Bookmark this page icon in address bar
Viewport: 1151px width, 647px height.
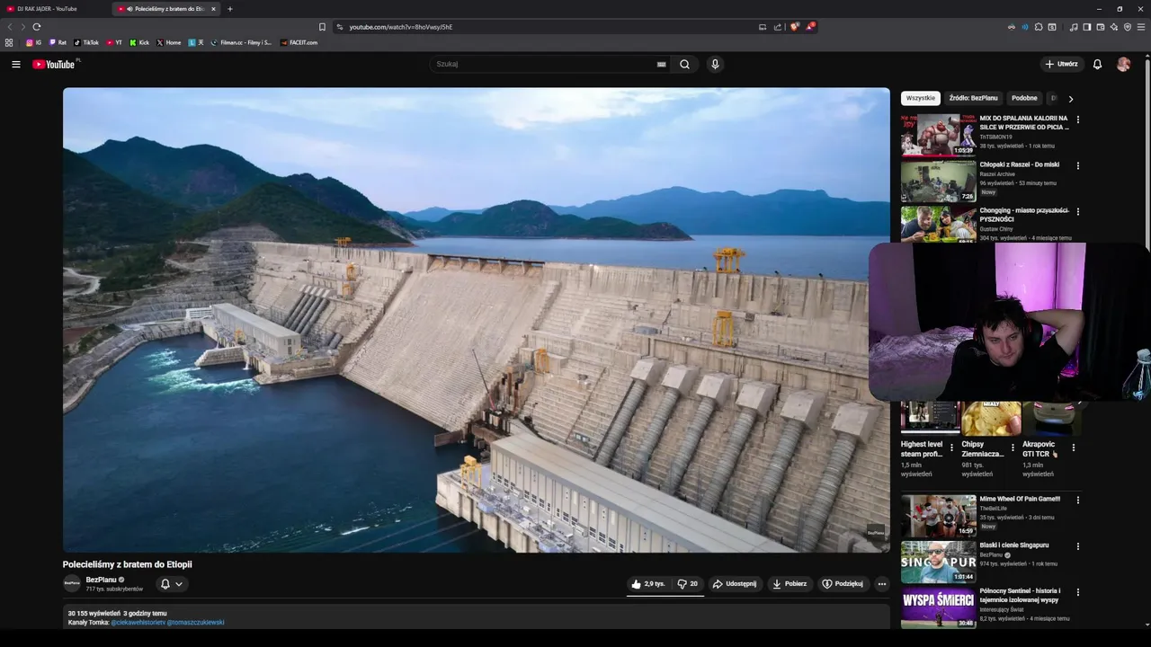[x=322, y=27]
